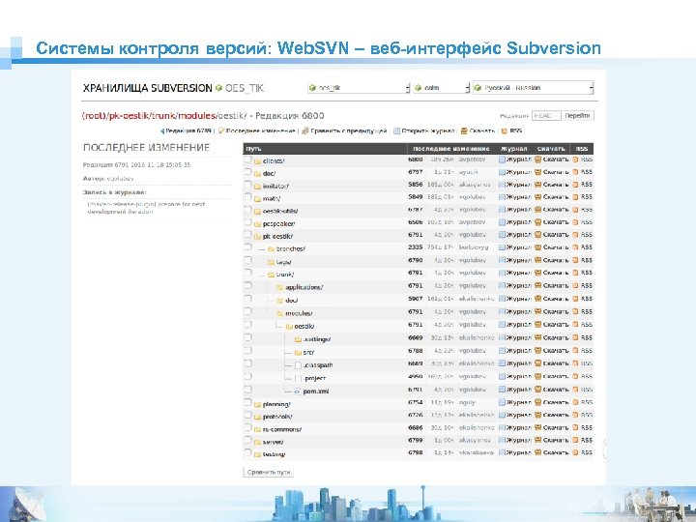Open journal icon for applications/ row
Viewport: 696px width, 522px height.
click(x=502, y=285)
